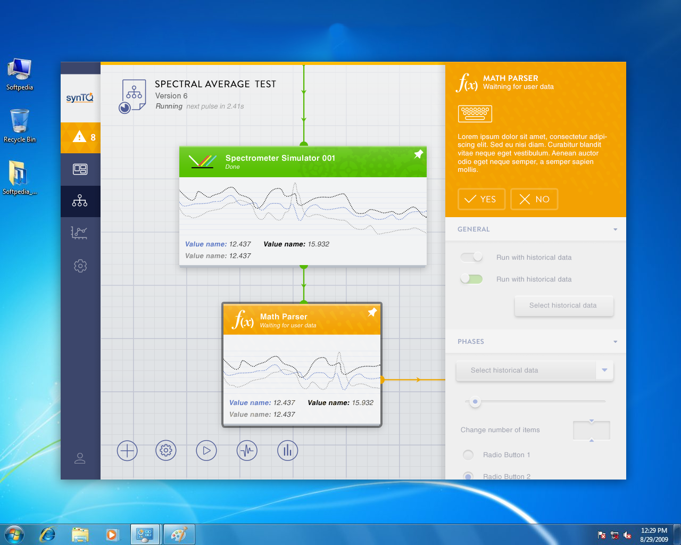Click the Spectral Average Test document icon
The image size is (681, 545).
(x=133, y=96)
